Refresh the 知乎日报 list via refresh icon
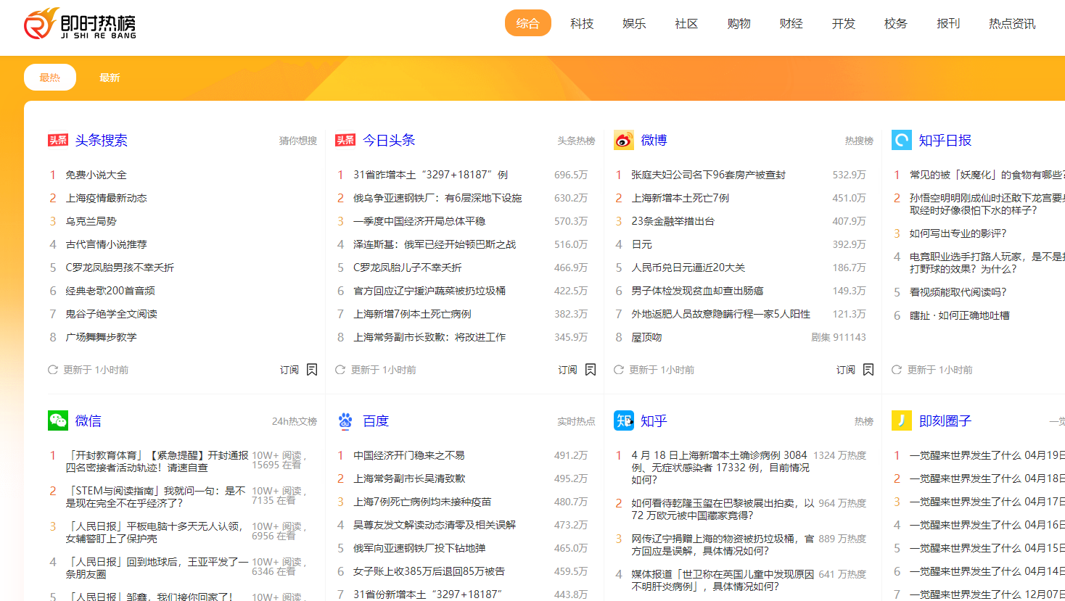The image size is (1065, 601). coord(897,370)
